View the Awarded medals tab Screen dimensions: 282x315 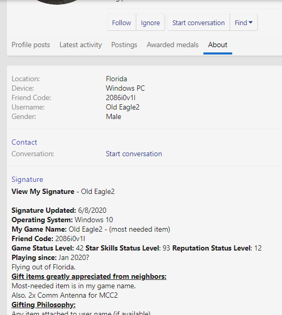pos(172,45)
